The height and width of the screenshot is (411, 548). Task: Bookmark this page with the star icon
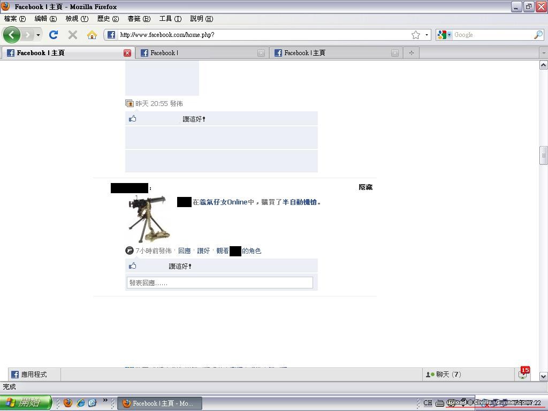(x=416, y=35)
